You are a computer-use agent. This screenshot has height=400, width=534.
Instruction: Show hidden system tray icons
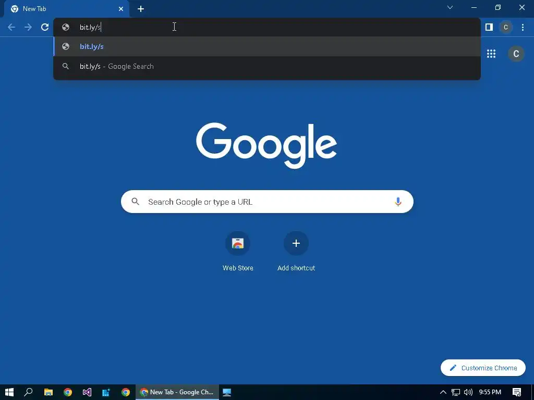click(443, 392)
